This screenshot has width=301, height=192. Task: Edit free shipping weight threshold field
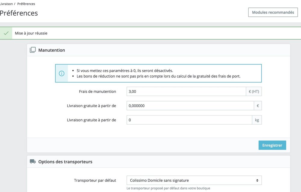189,120
